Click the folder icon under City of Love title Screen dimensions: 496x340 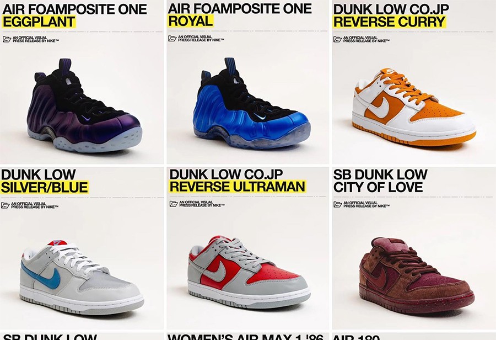(x=337, y=204)
